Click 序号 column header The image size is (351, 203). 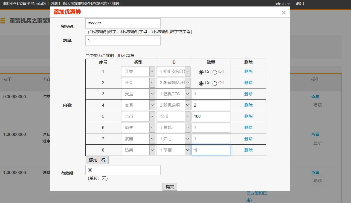click(x=103, y=62)
